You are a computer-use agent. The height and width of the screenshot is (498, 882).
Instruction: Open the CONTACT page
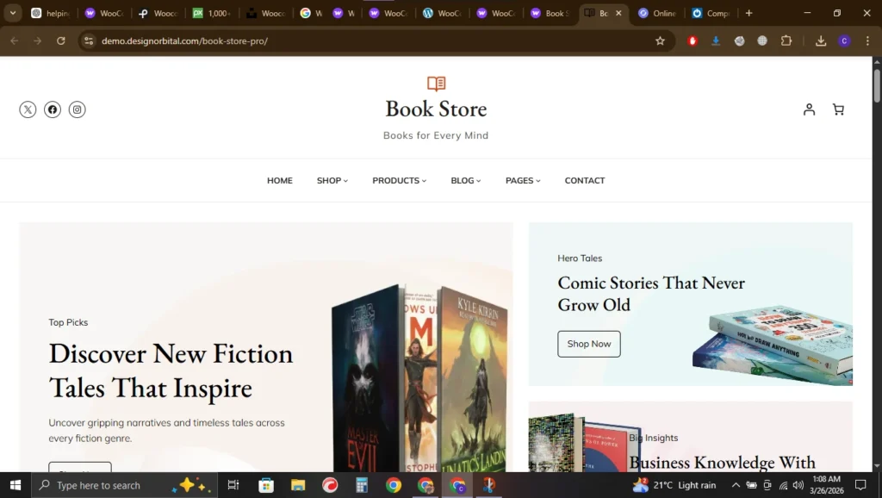pos(585,181)
